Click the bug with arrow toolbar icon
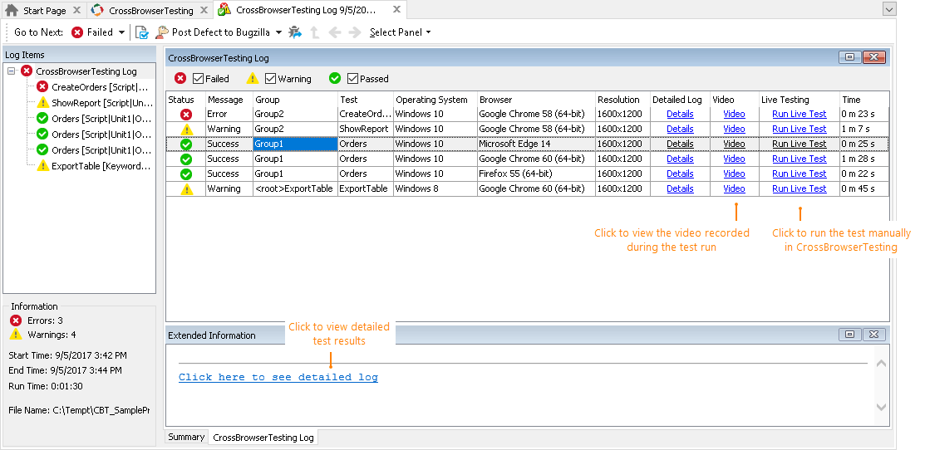Screen dimensions: 925x450 pos(295,32)
